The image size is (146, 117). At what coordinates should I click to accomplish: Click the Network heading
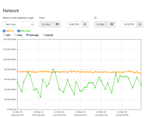click(x=11, y=11)
